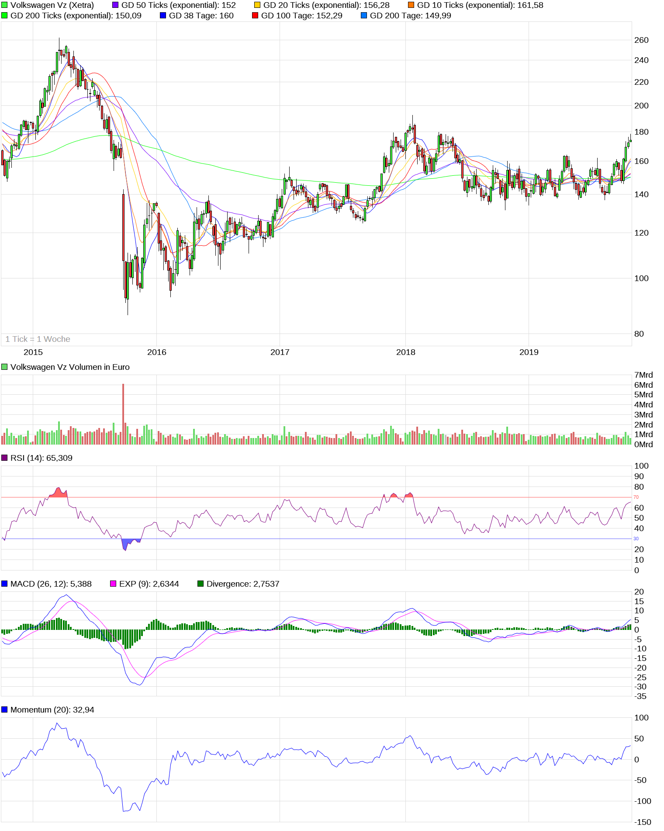This screenshot has width=664, height=831.
Task: Click the 260 price axis value
Action: pyautogui.click(x=641, y=40)
